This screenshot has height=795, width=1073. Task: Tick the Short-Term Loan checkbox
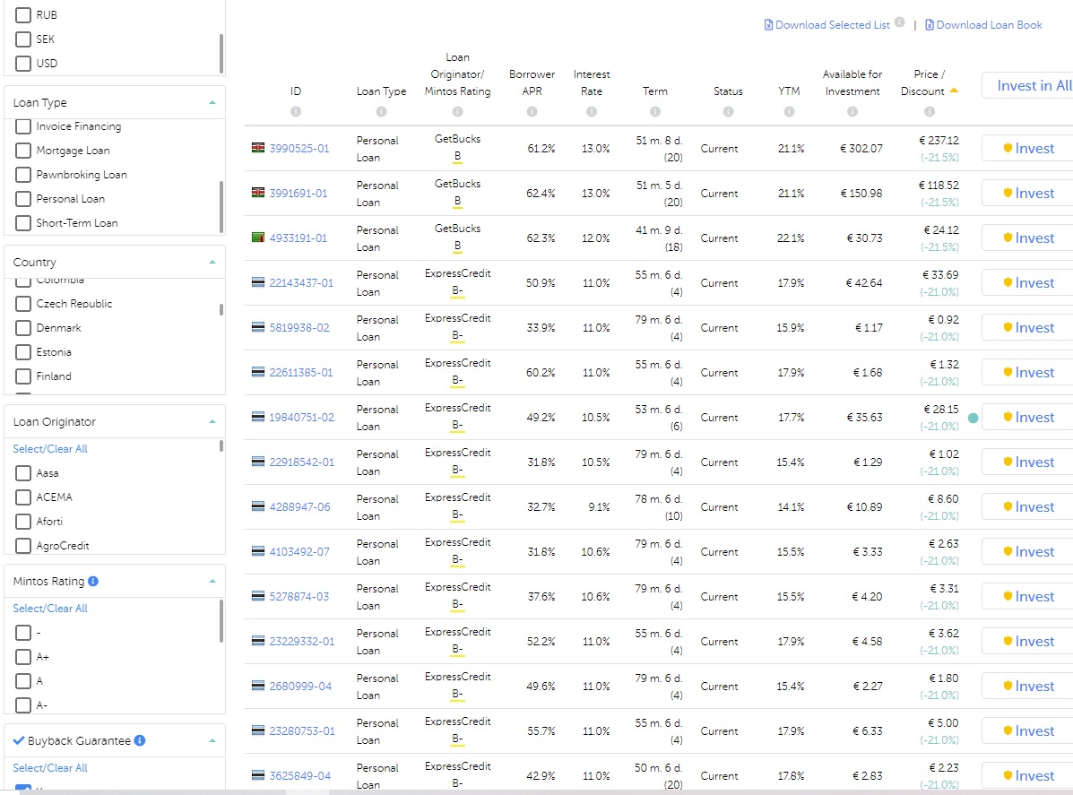(x=23, y=223)
